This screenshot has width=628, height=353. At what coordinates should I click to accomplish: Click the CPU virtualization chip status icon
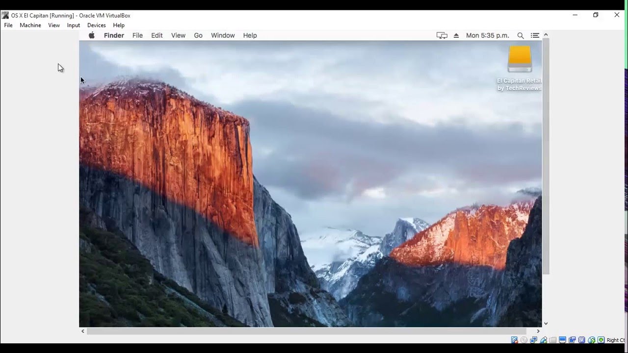click(581, 340)
